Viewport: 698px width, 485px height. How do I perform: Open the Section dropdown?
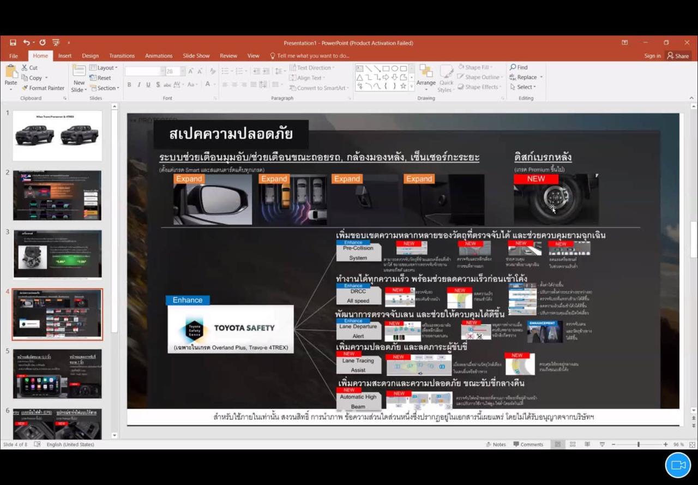point(104,88)
